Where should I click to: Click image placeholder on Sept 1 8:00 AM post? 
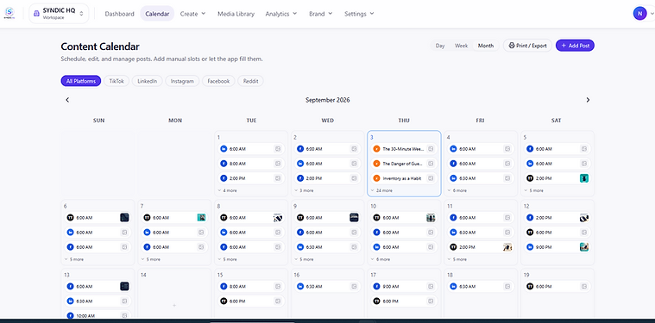pos(278,164)
